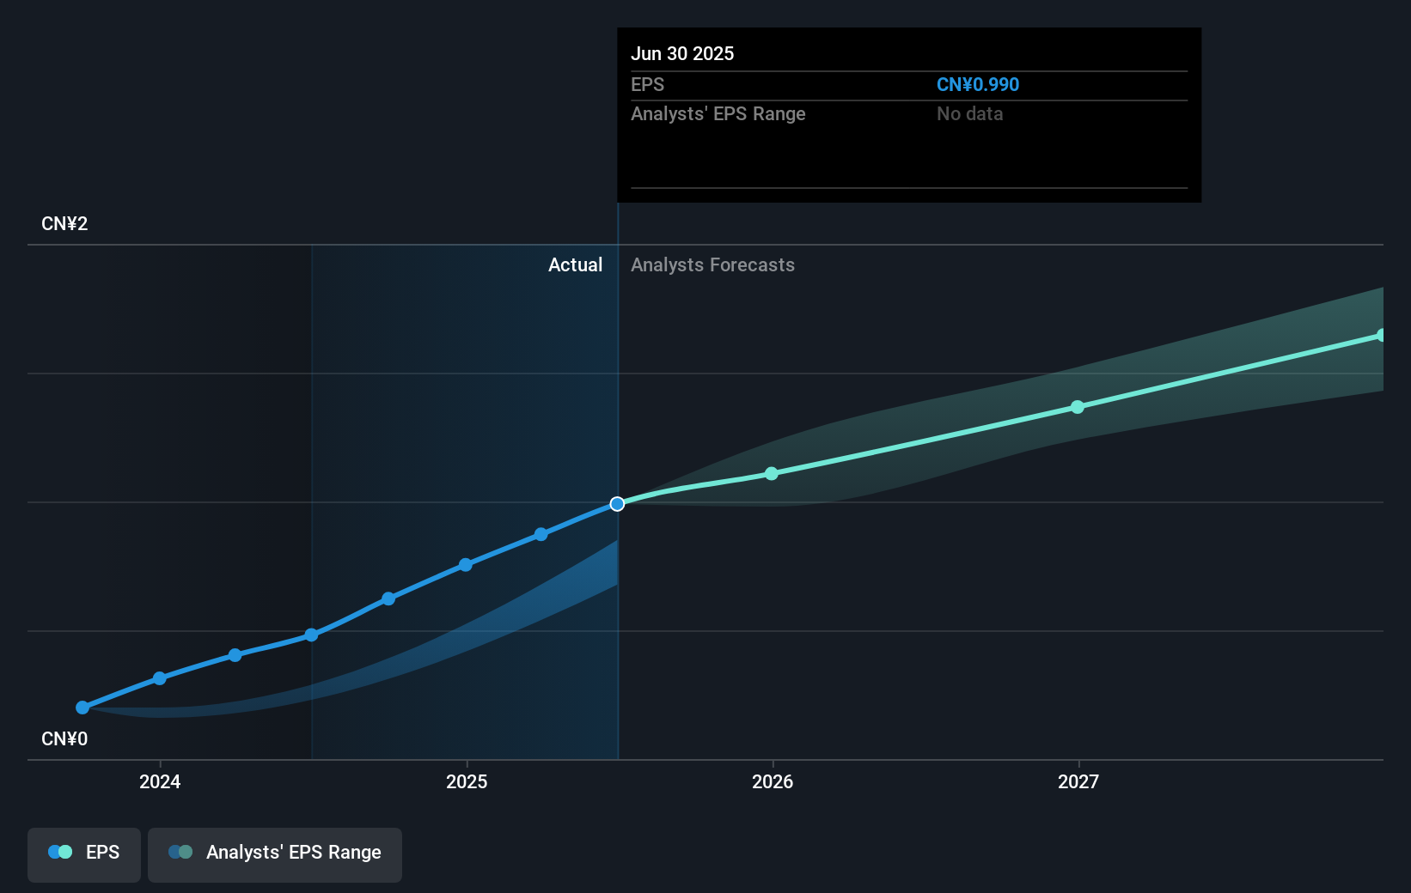Switch to the Actual section of the chart
The image size is (1411, 893).
coord(575,264)
